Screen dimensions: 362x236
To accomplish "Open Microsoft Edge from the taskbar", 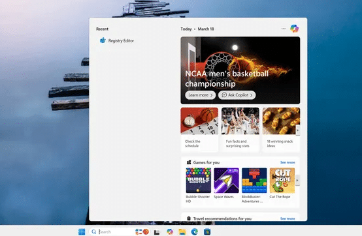I will pos(195,231).
